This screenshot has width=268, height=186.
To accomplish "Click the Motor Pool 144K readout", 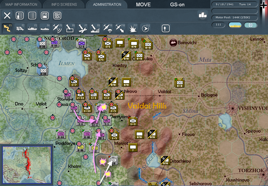I will click(234, 18).
